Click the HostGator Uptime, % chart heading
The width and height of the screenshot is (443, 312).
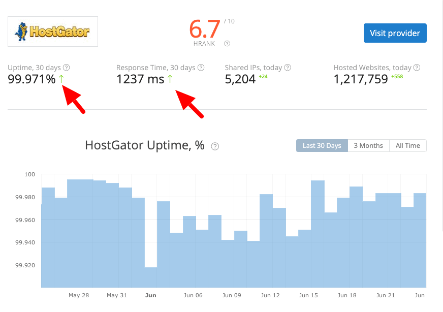pos(144,145)
